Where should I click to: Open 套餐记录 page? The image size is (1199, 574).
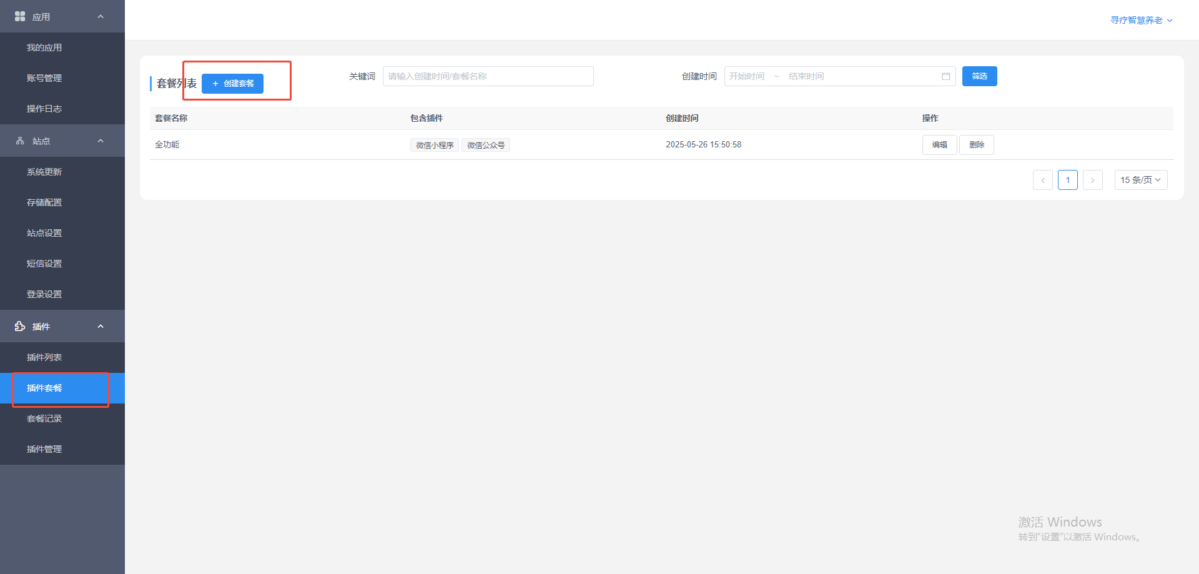(62, 418)
